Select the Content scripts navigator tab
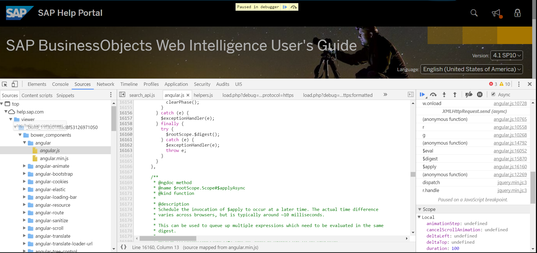Image resolution: width=537 pixels, height=253 pixels. click(x=37, y=95)
